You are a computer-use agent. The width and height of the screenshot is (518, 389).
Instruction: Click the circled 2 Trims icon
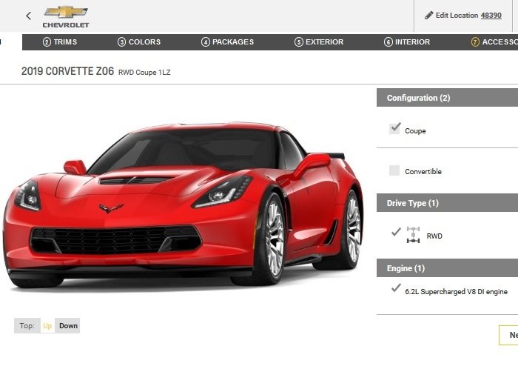pyautogui.click(x=47, y=42)
